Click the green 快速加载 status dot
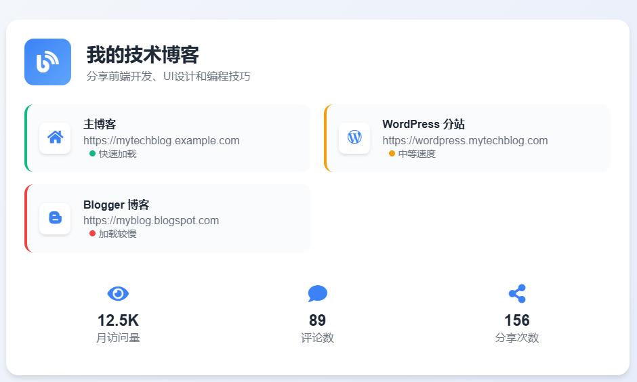The image size is (637, 382). (92, 154)
